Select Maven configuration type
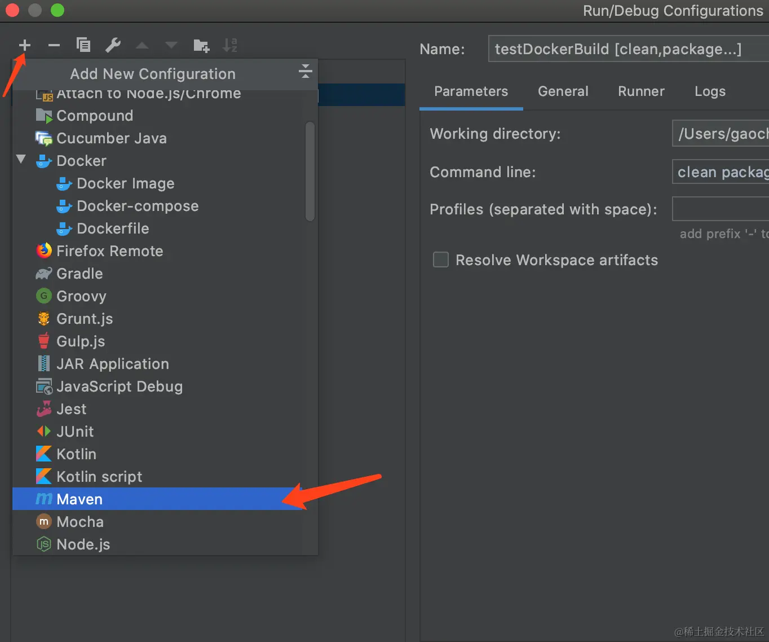Screen dimensions: 769x642 point(165,499)
